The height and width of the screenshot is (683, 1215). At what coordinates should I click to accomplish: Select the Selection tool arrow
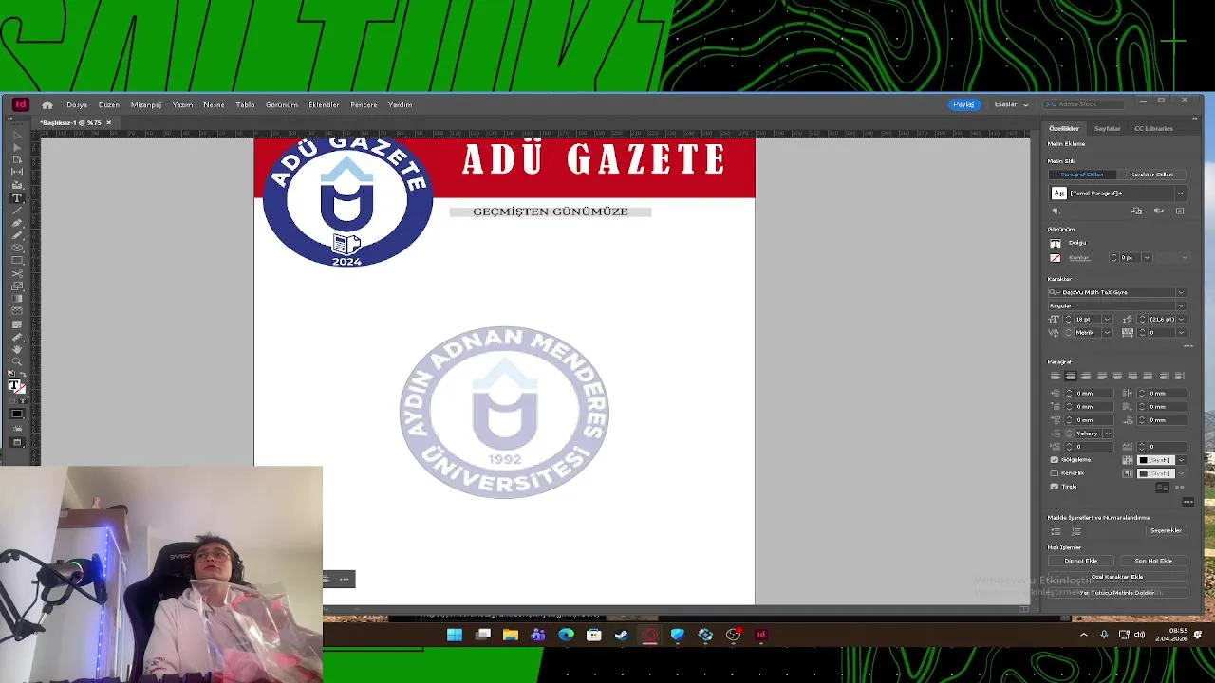(17, 135)
